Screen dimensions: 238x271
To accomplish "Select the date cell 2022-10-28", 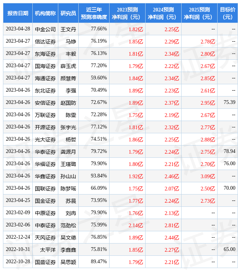I will point(18,262).
